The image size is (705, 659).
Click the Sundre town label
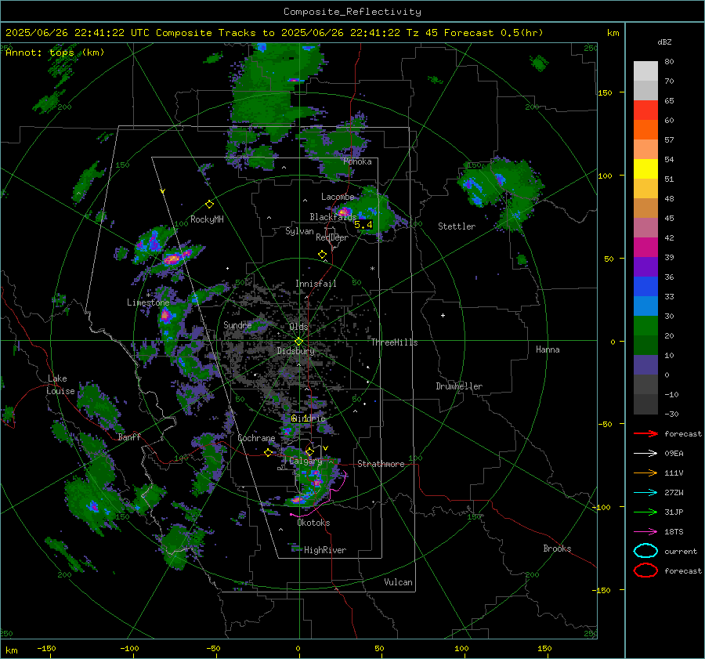click(x=237, y=325)
